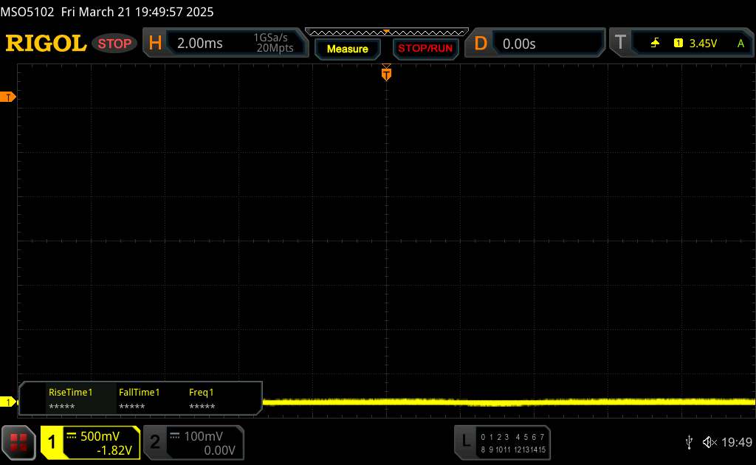
Task: Click the orange trigger position marker above grid
Action: (x=386, y=74)
